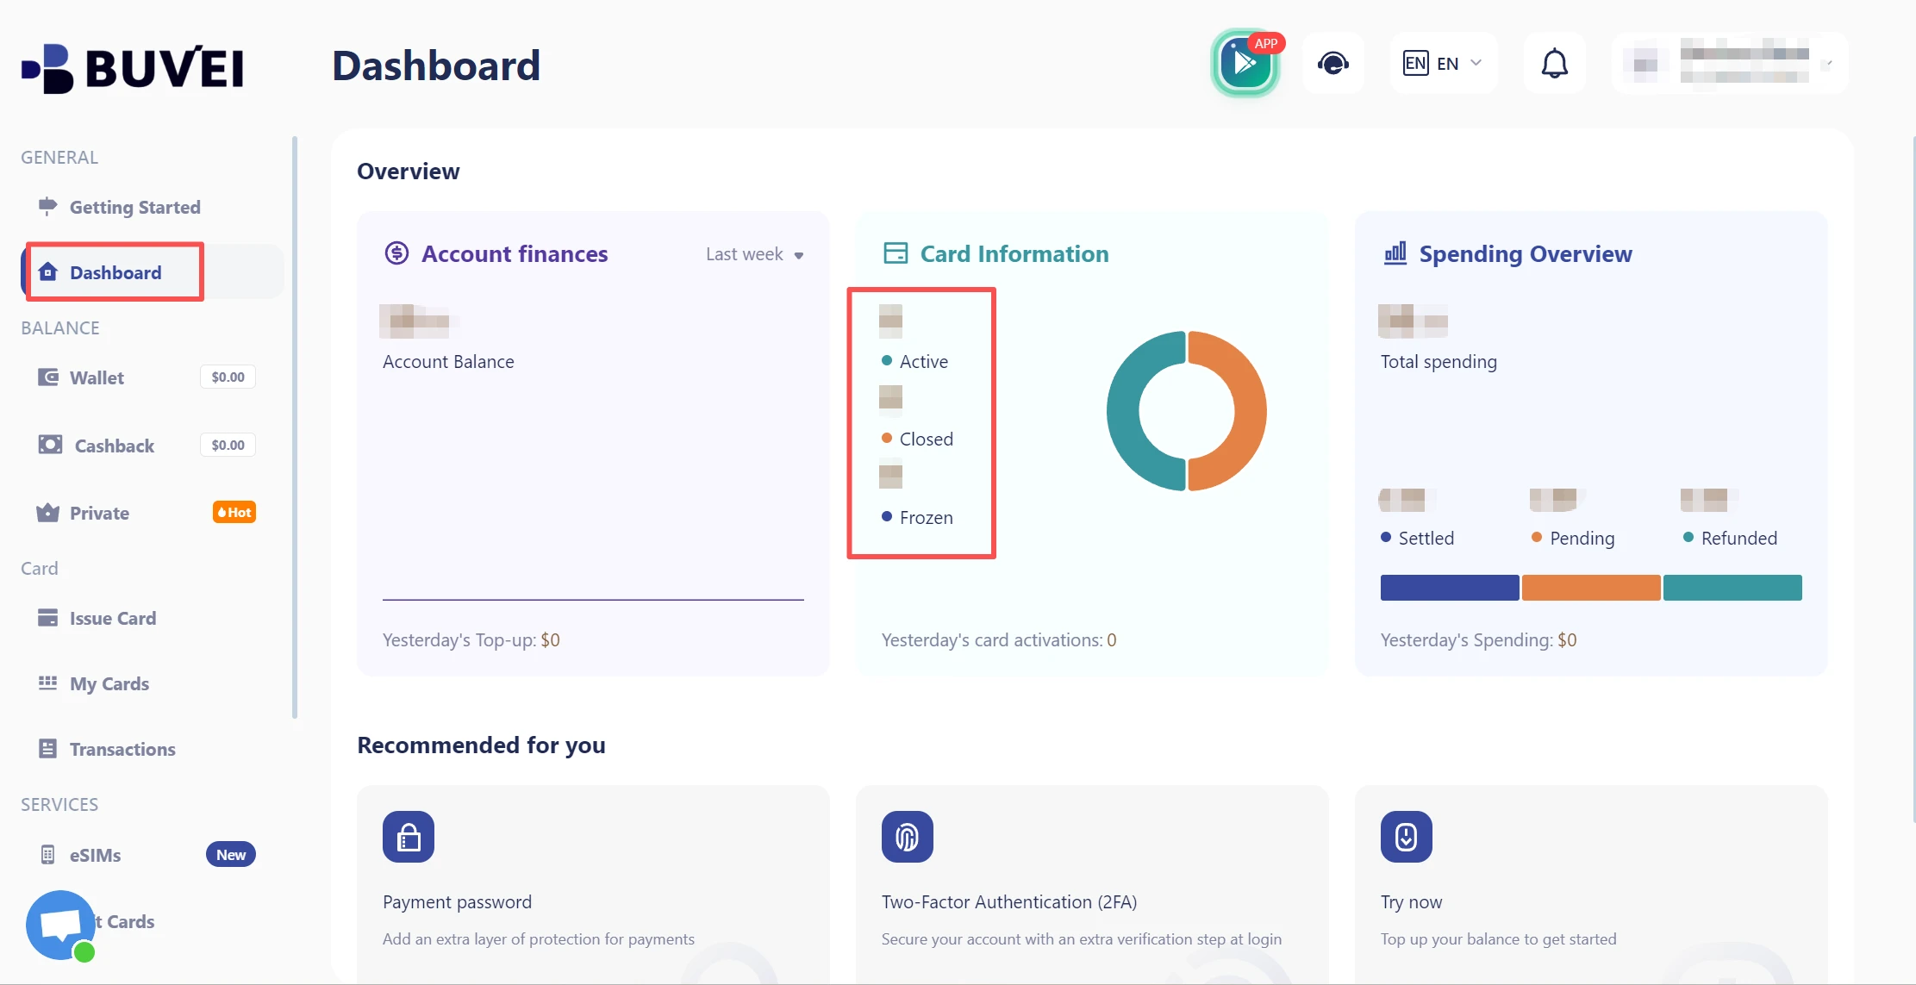Click the Getting Started signpost icon

click(x=47, y=206)
